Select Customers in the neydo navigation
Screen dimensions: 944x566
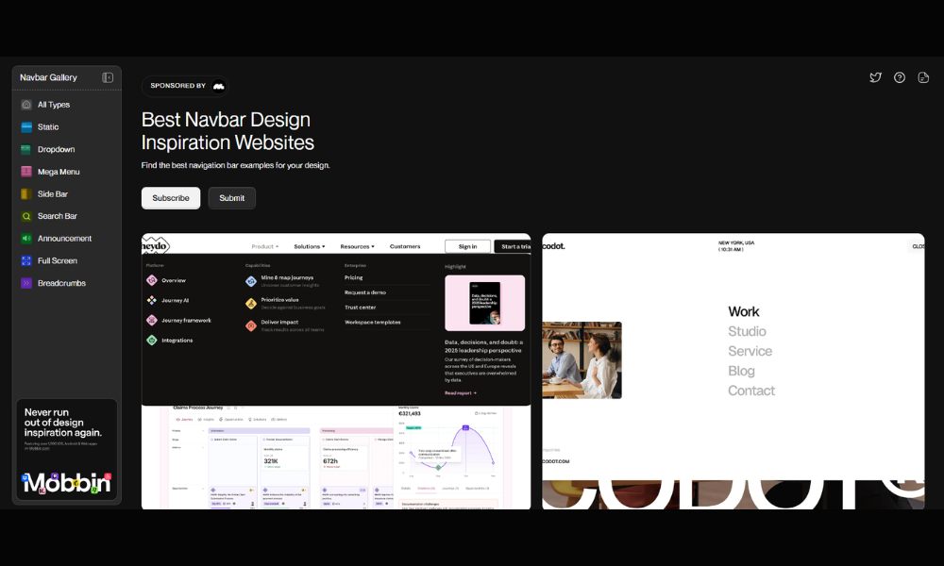tap(406, 246)
